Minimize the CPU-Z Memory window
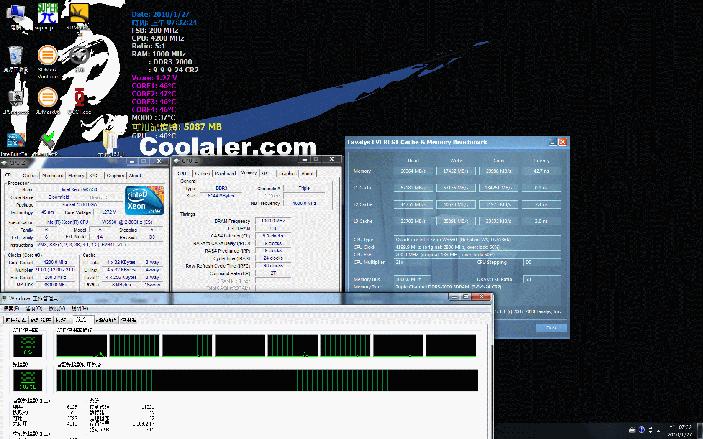This screenshot has height=439, width=703. (x=305, y=159)
